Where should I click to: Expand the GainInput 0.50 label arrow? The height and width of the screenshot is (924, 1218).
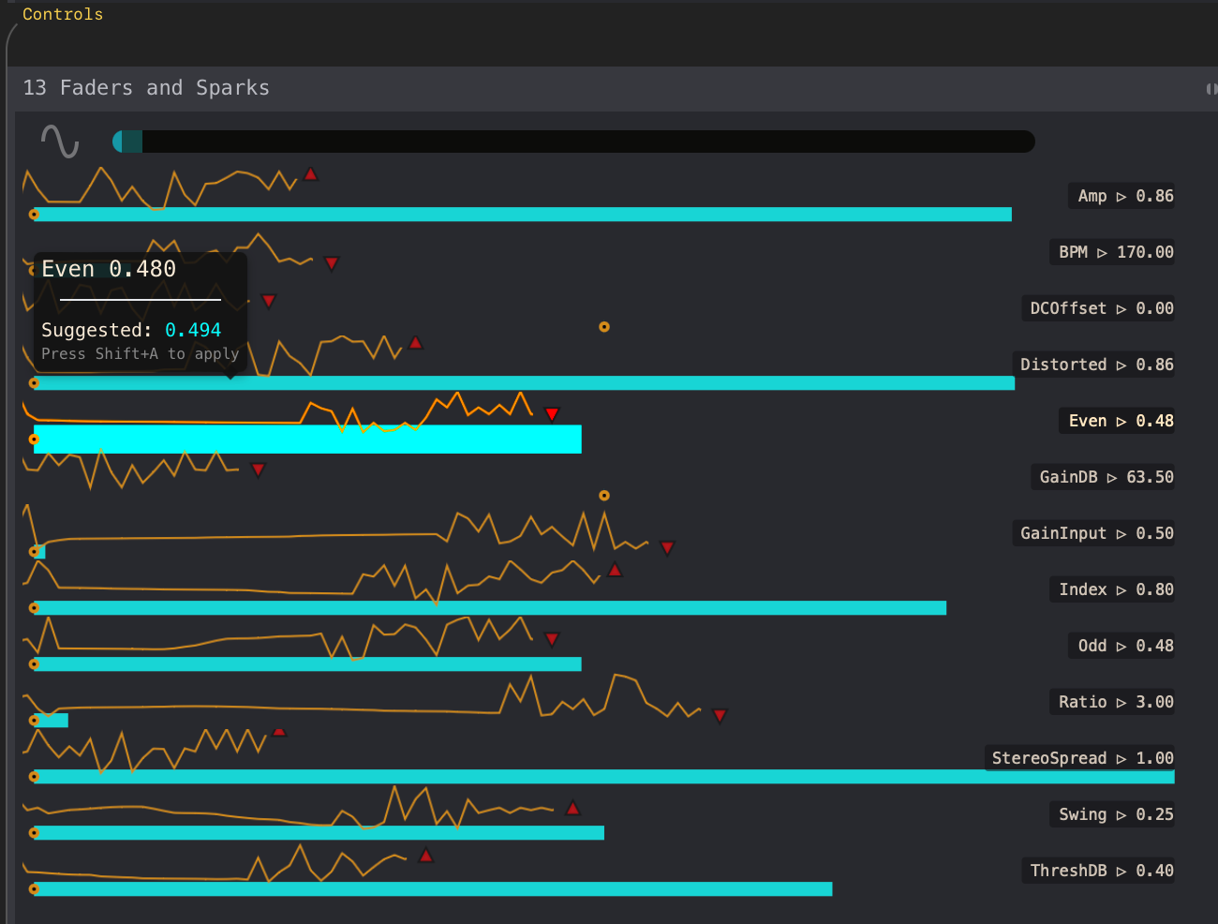click(x=1121, y=534)
